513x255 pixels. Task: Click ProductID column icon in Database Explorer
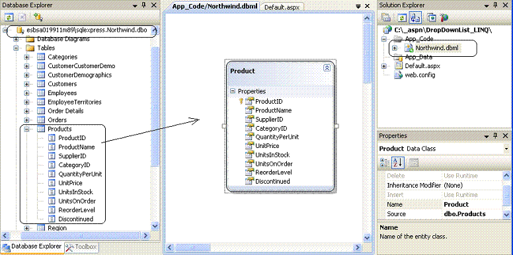click(x=52, y=138)
